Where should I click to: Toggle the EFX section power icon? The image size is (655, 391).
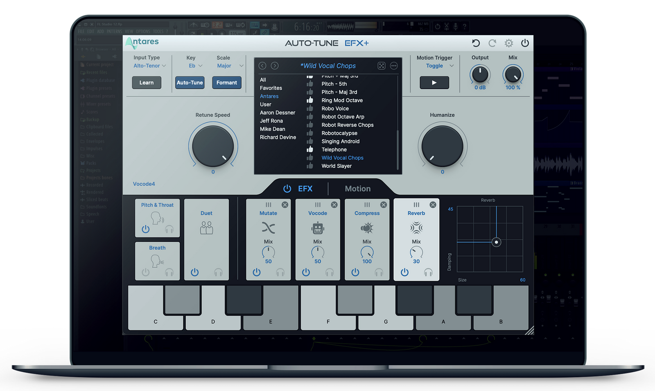tap(287, 188)
